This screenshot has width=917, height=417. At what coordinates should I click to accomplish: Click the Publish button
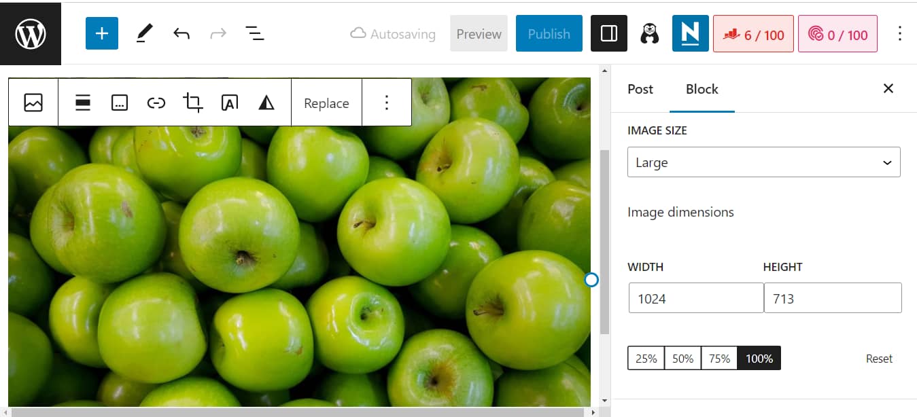pos(549,33)
